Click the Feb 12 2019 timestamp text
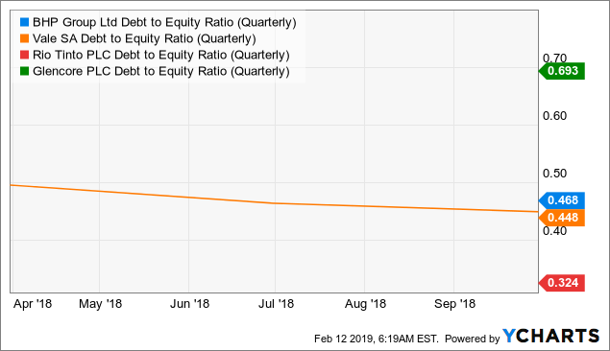The image size is (610, 351). [x=377, y=339]
